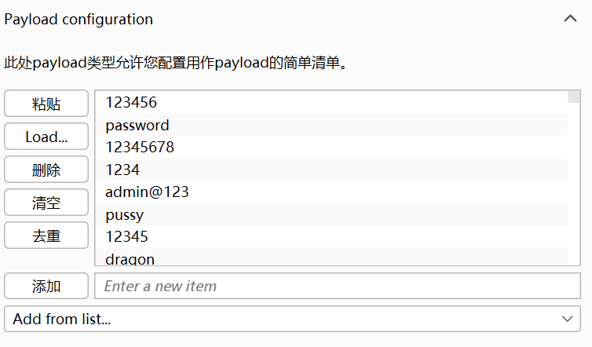Click the Load... button
Screen dimensions: 592x347
pyautogui.click(x=46, y=137)
